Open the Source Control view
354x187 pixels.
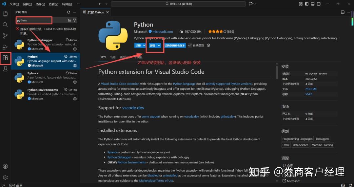[5, 36]
